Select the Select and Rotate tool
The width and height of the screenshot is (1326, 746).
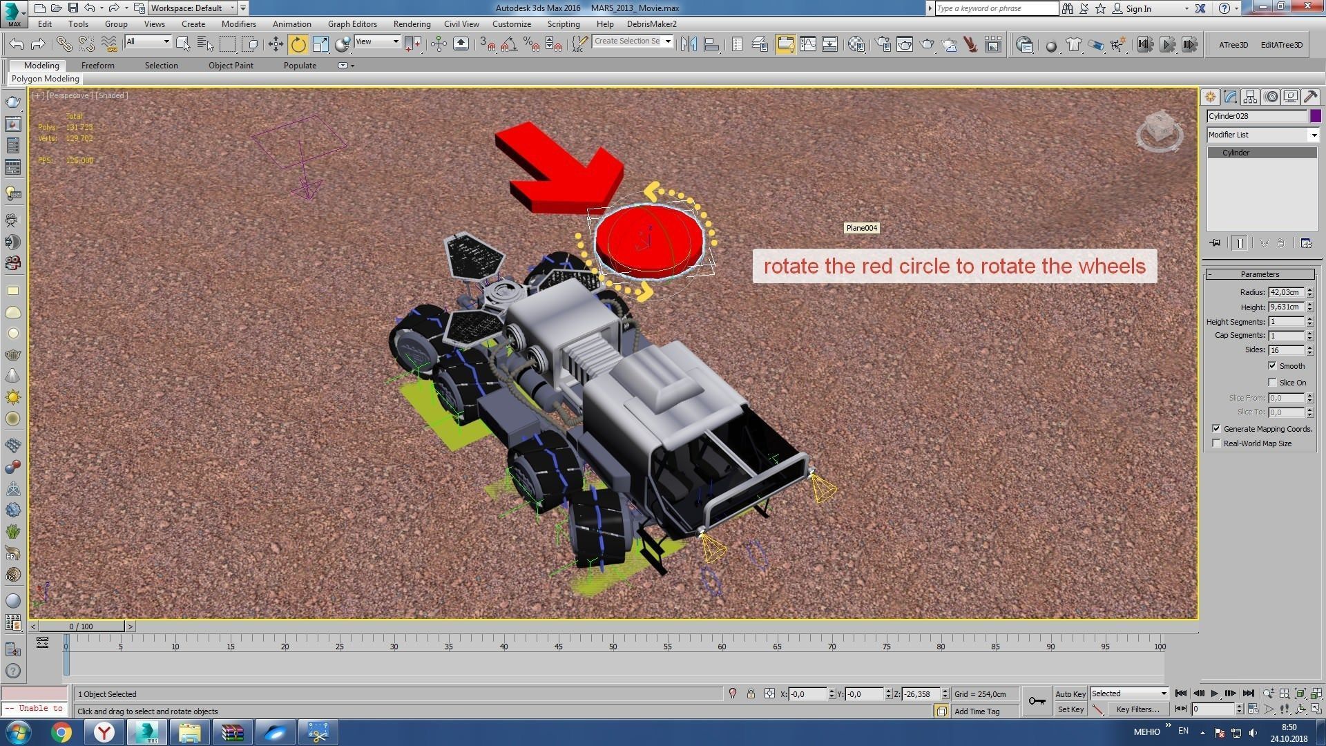[x=298, y=45]
